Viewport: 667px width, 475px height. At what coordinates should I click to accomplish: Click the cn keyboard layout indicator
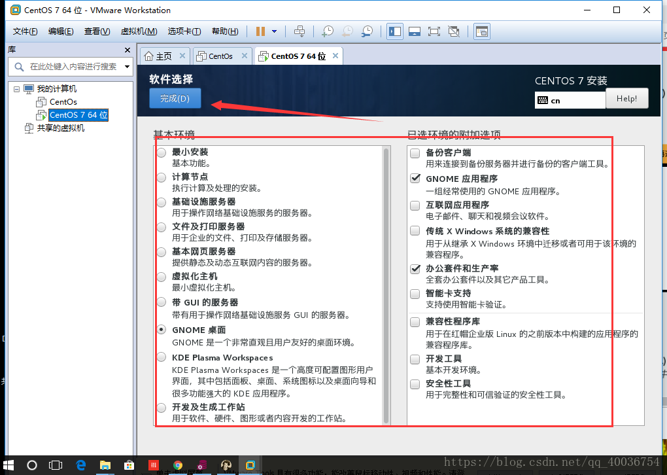point(570,101)
